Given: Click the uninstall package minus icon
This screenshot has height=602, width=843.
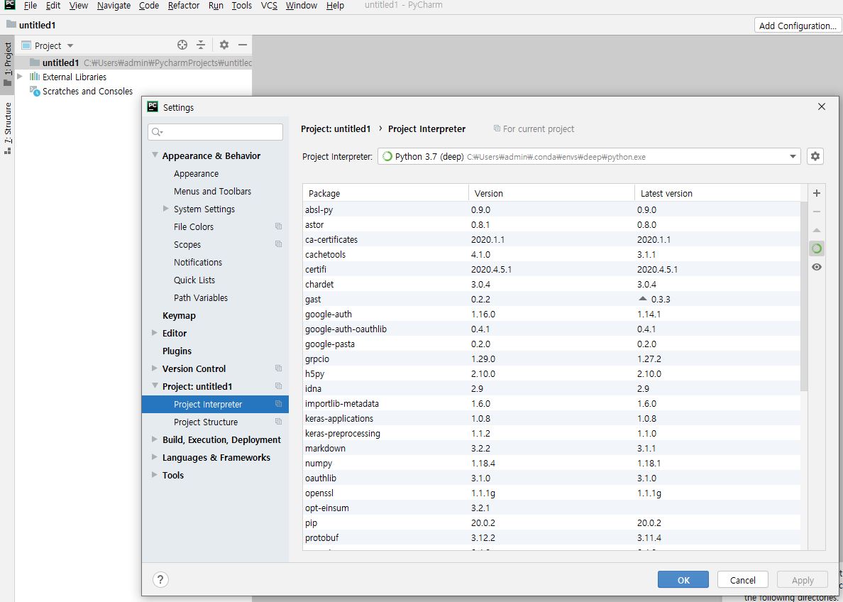Looking at the screenshot, I should (x=816, y=212).
